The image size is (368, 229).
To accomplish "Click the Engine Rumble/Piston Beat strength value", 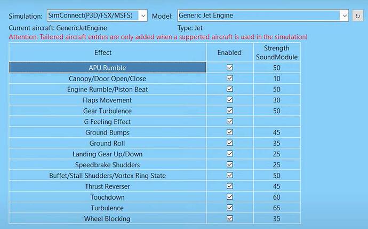I will click(276, 90).
